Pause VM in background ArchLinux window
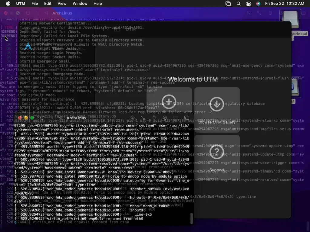This screenshot has height=232, width=310. coord(37,13)
